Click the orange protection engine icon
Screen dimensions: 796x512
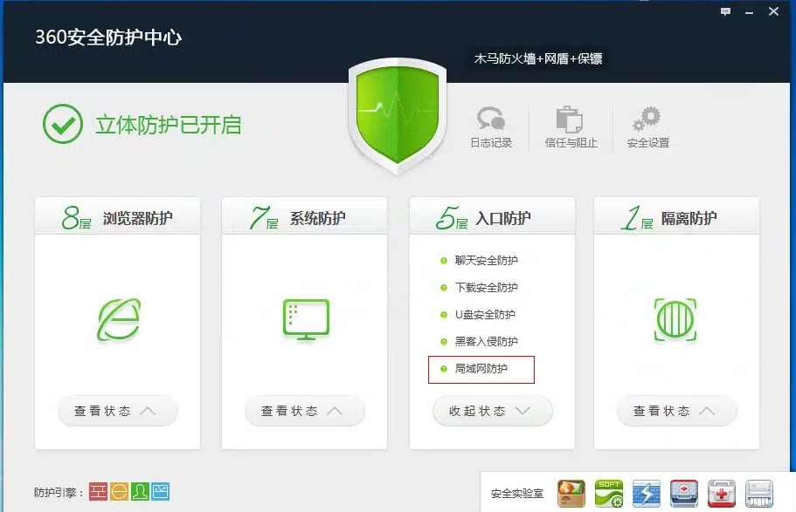click(120, 492)
